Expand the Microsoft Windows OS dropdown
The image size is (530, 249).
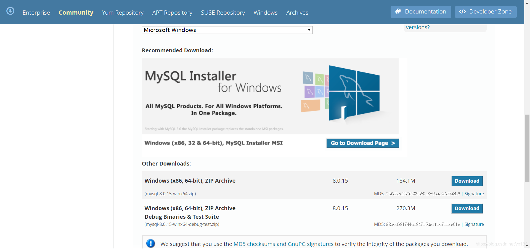[x=227, y=30]
